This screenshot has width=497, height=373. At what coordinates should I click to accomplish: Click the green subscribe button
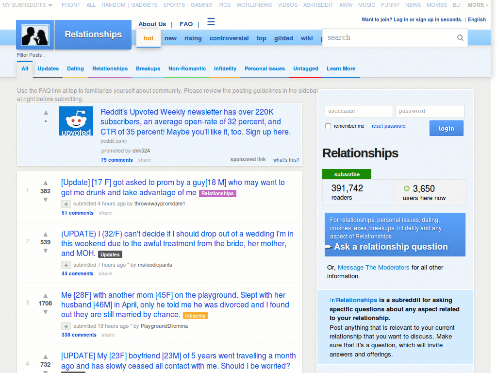[347, 174]
